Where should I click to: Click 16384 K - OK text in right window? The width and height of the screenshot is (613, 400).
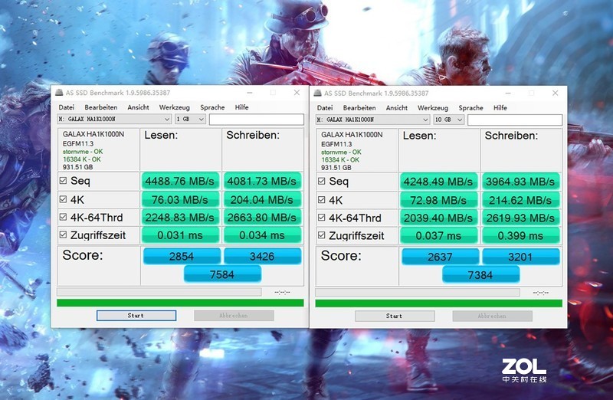340,159
